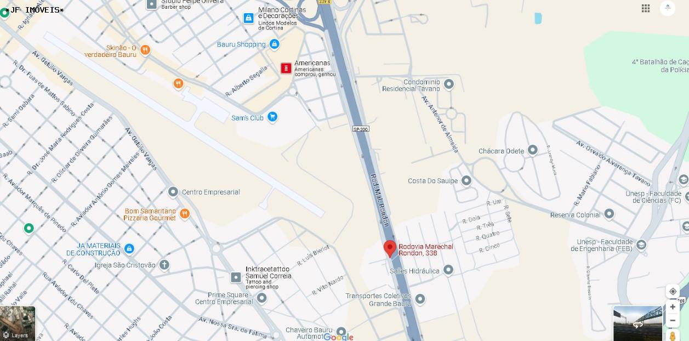Click the JA Materiais de Construção shopping icon
The image size is (689, 341).
129,249
